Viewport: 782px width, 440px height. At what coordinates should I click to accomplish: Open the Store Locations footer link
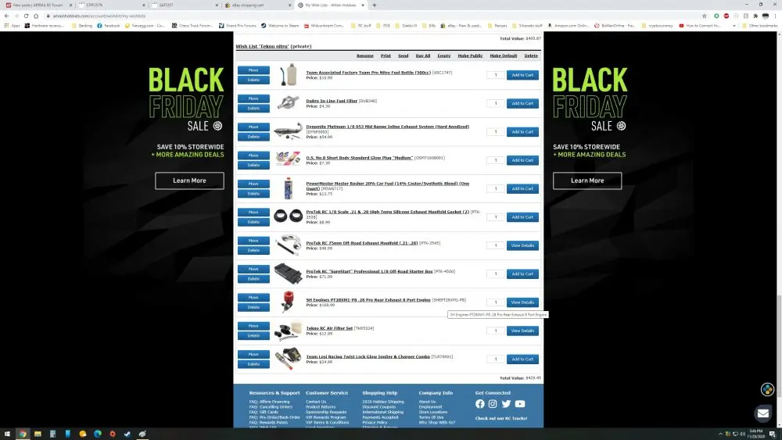pyautogui.click(x=433, y=412)
